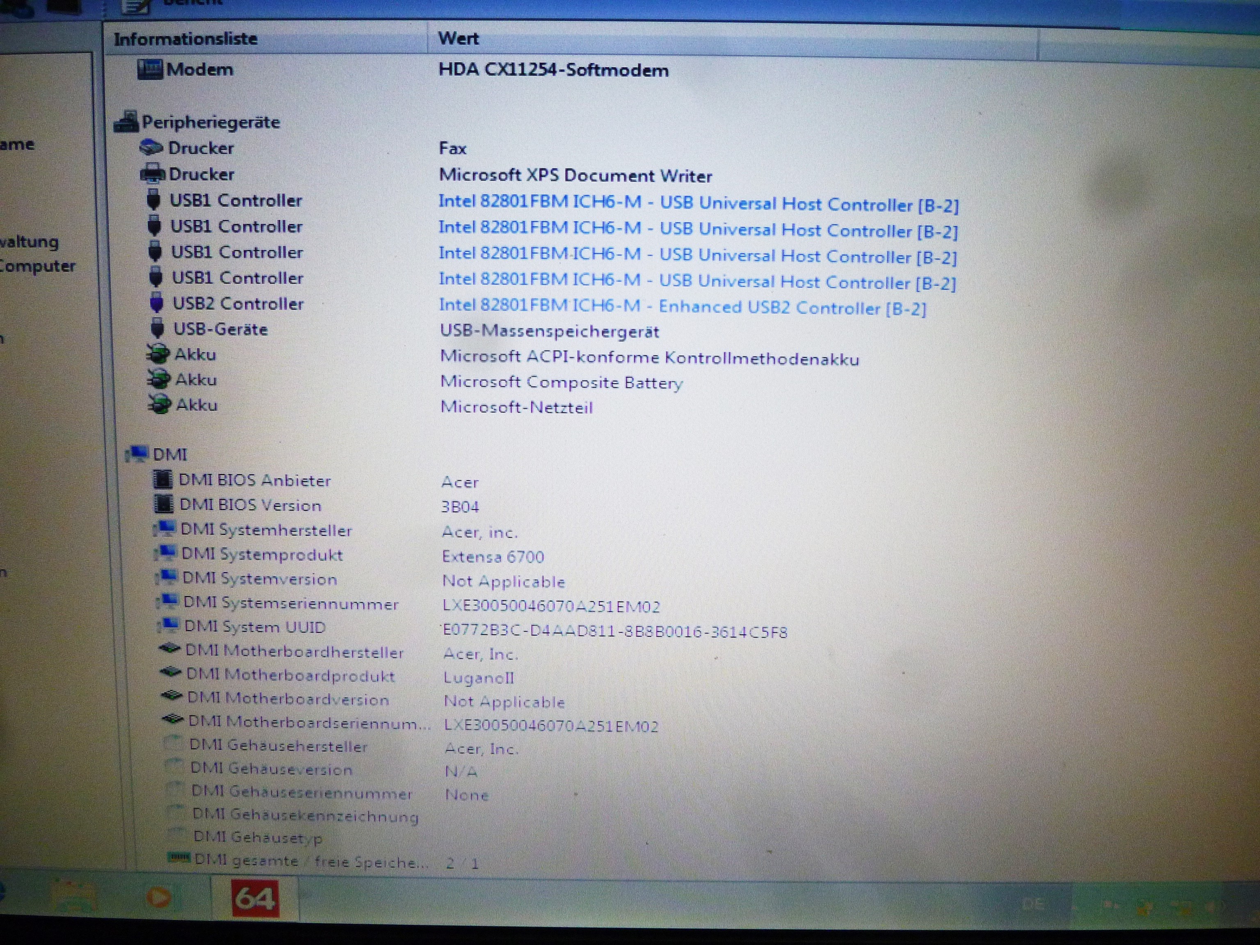Select LuganoII motherboard product value
The width and height of the screenshot is (1260, 945).
pos(479,678)
